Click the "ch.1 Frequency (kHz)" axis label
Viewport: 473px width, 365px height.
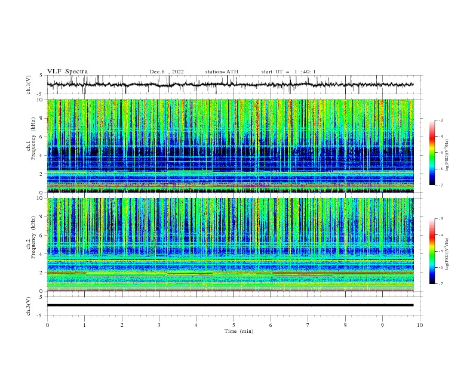(x=31, y=139)
